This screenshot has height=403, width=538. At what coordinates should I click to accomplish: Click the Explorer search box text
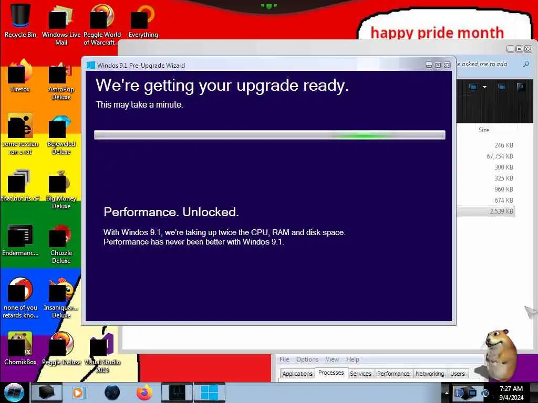(x=482, y=64)
